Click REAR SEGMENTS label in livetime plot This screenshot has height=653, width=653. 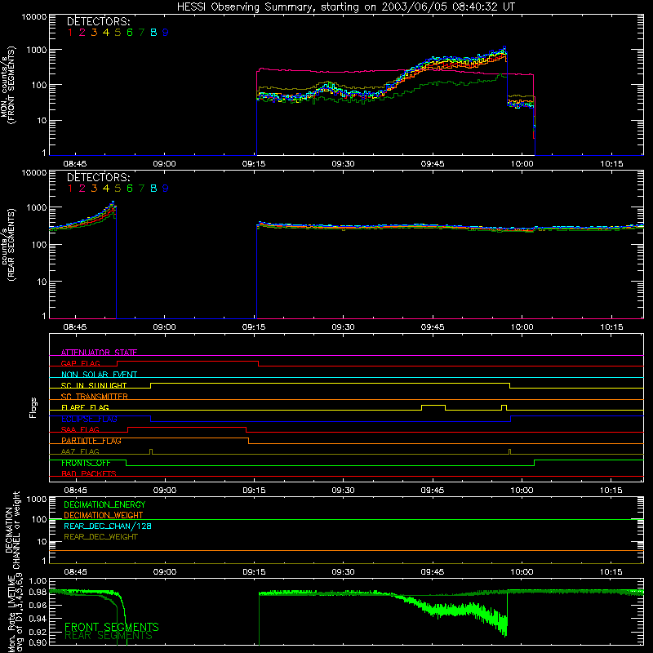109,636
